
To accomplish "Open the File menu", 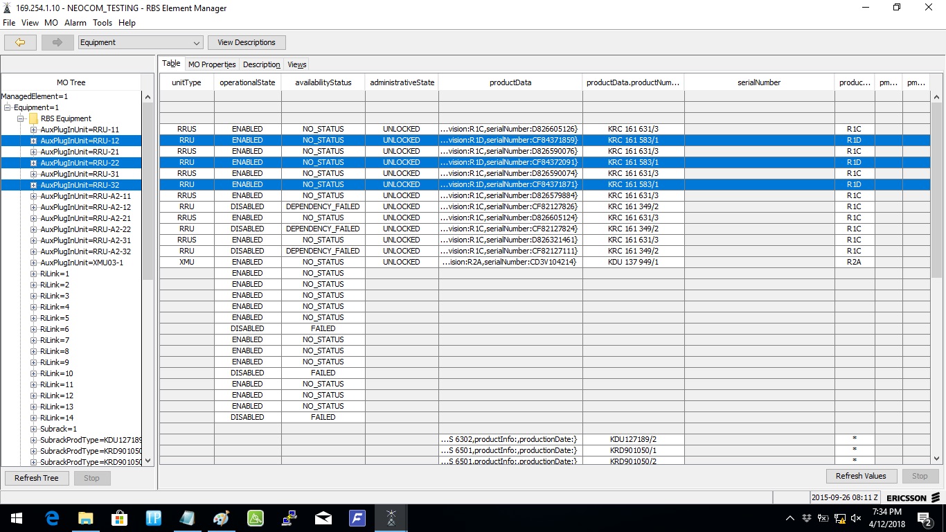I will click(x=9, y=23).
